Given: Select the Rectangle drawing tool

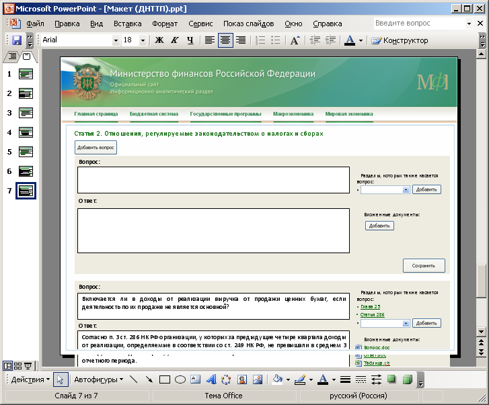Looking at the screenshot, I should tap(165, 379).
